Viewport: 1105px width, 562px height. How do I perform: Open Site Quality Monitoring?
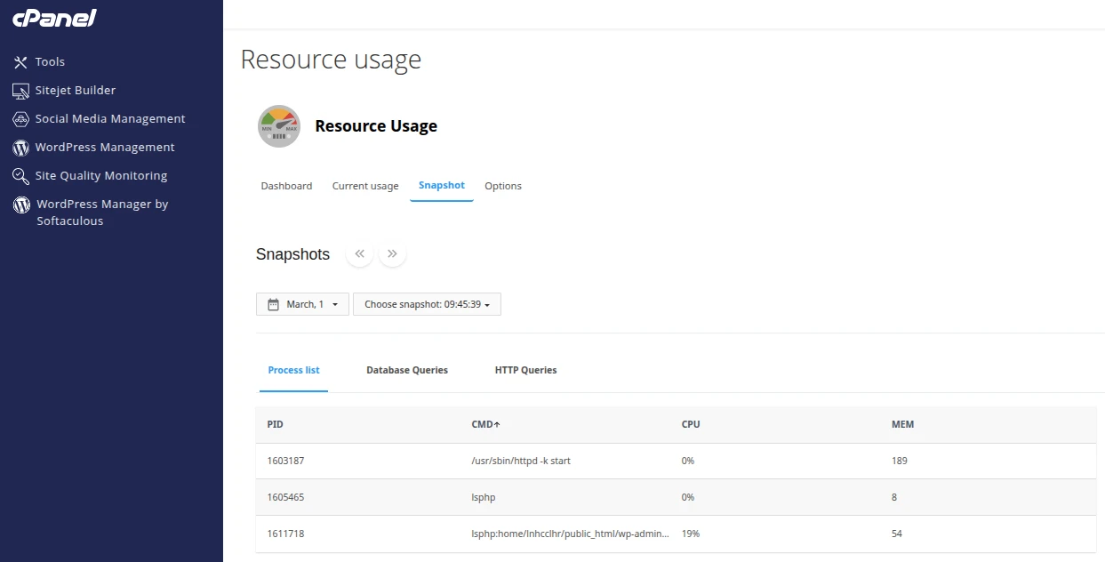pyautogui.click(x=100, y=175)
